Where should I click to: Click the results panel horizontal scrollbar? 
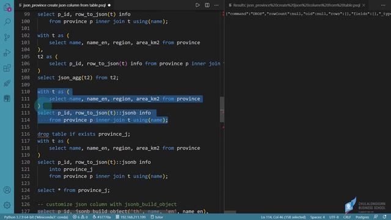(x=230, y=212)
